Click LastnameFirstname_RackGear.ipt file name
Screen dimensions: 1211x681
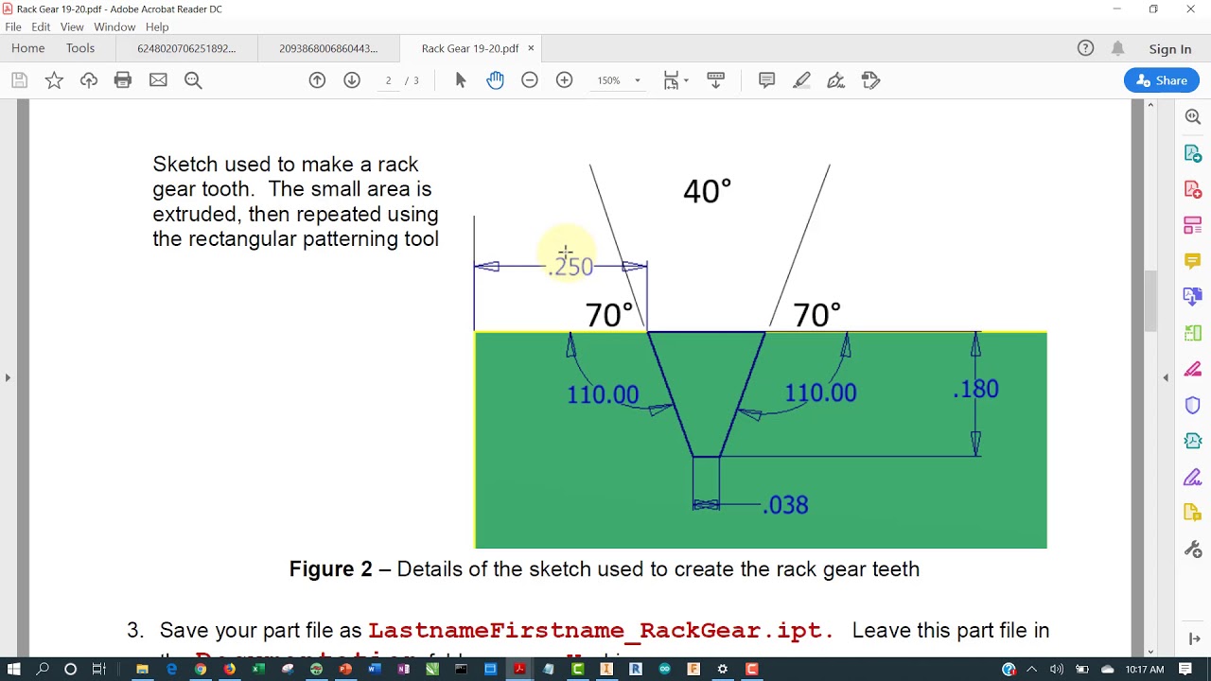coord(601,631)
